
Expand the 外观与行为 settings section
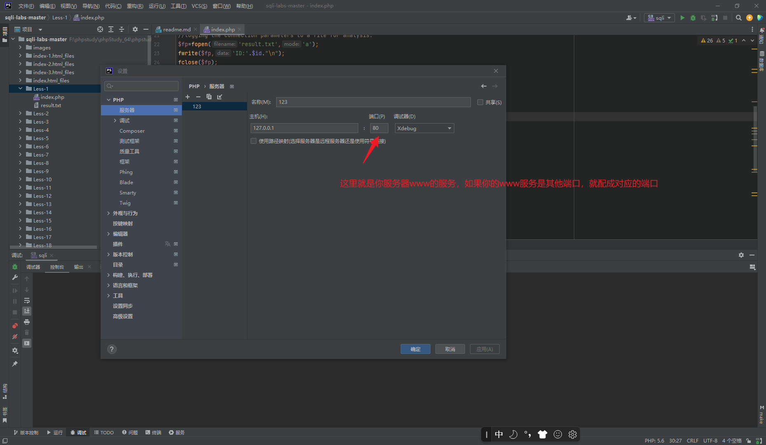108,213
